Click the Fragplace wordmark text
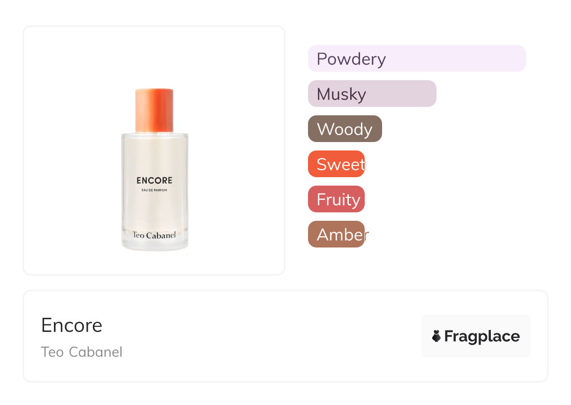Screen dimensions: 571x405 point(482,336)
